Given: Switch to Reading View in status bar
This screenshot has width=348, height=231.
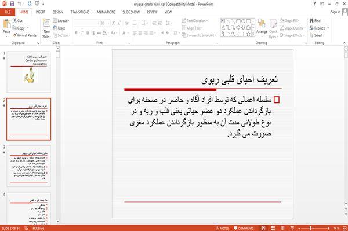Looking at the screenshot, I should (282, 228).
